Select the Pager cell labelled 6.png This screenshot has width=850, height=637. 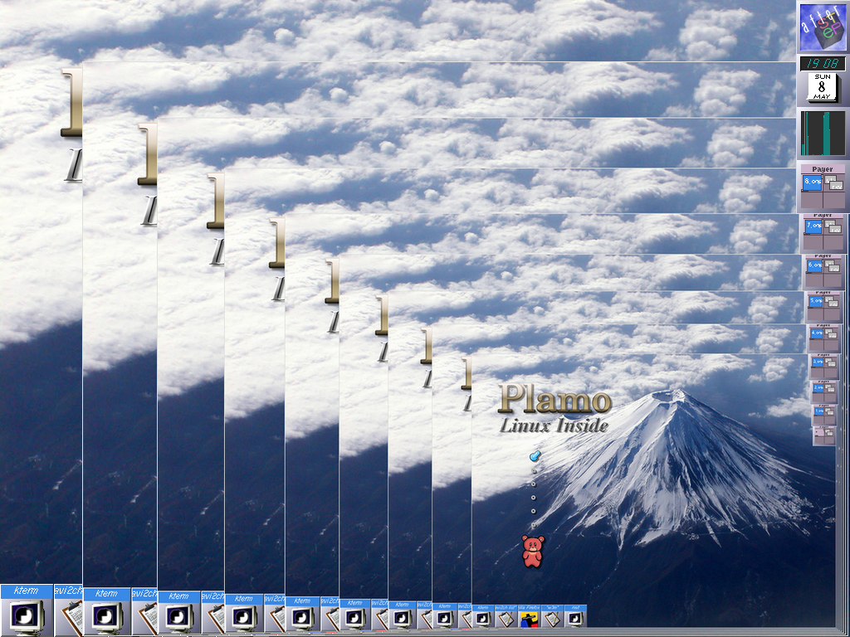[815, 265]
